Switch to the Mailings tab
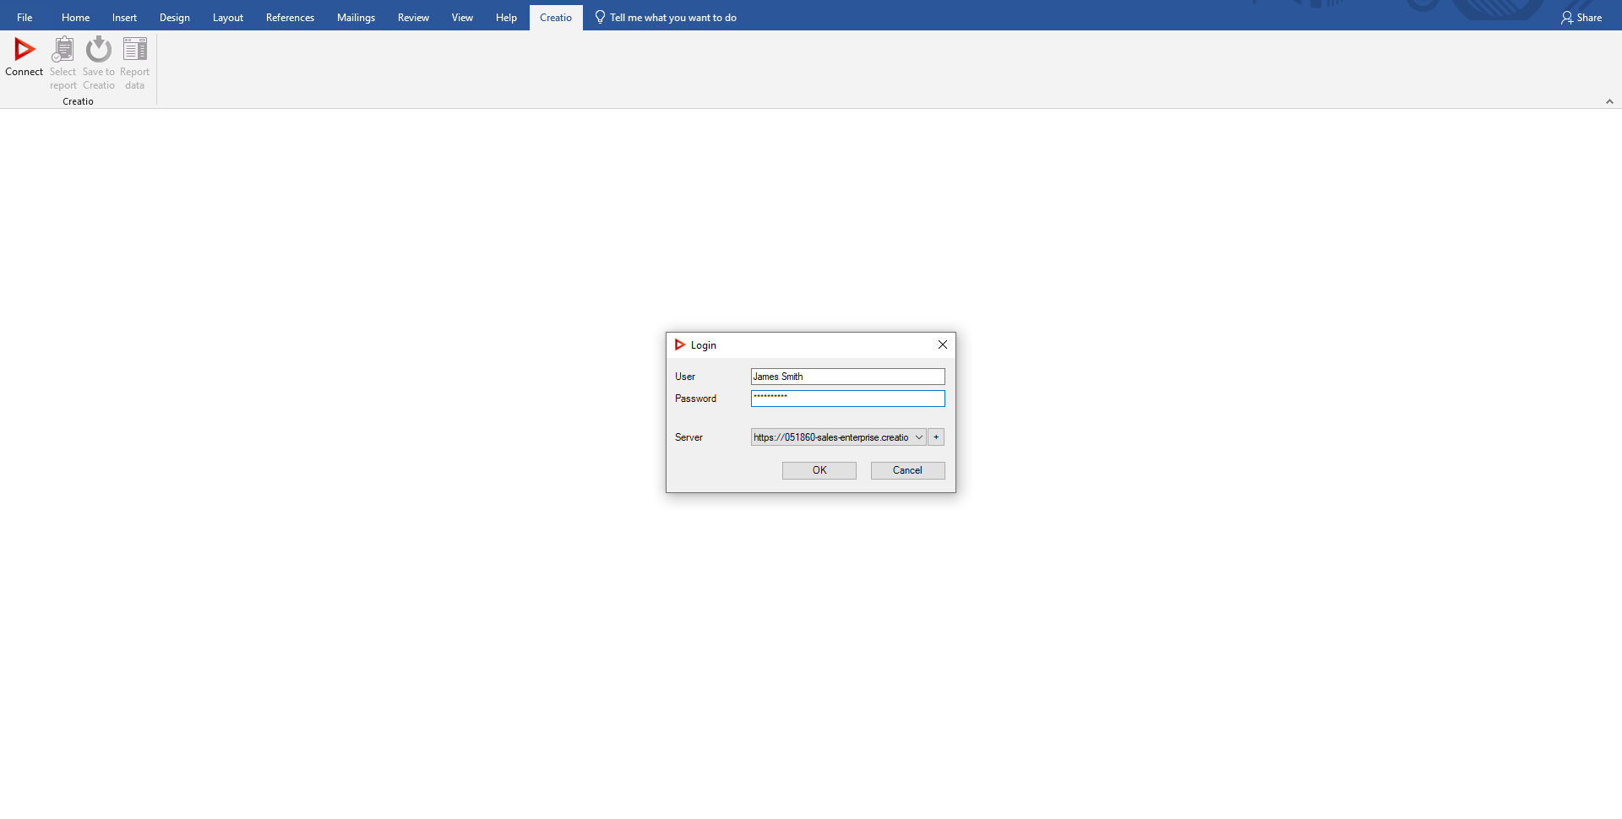 click(356, 18)
